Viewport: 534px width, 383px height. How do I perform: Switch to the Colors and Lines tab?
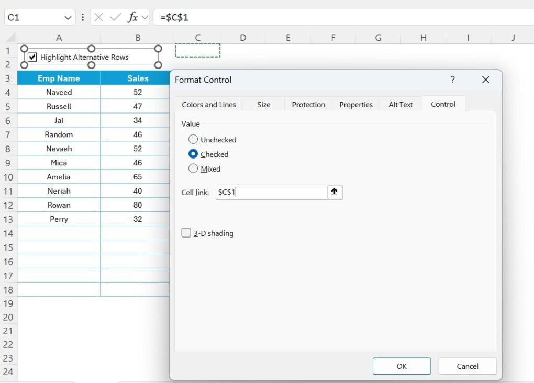pos(208,104)
